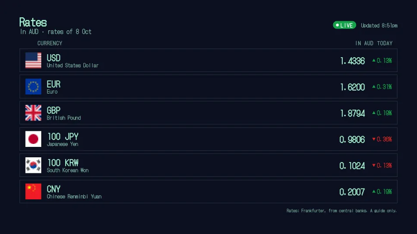Select the GBP currency code

click(53, 110)
